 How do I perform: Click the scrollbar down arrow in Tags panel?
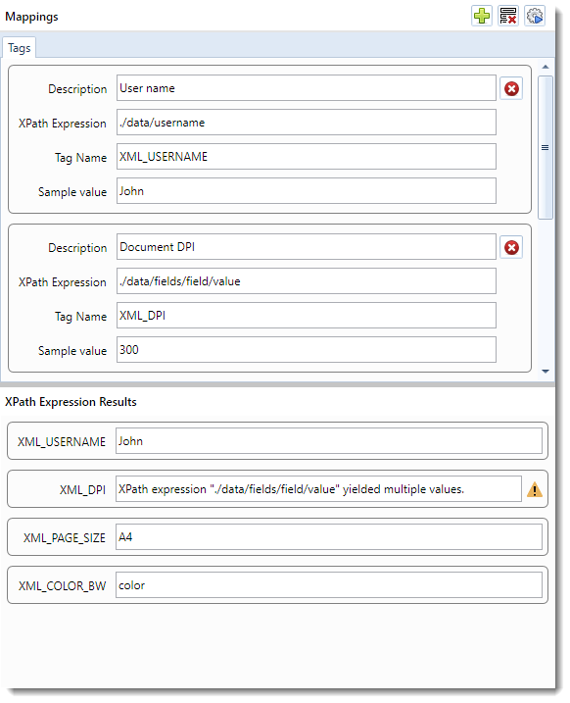coord(546,372)
